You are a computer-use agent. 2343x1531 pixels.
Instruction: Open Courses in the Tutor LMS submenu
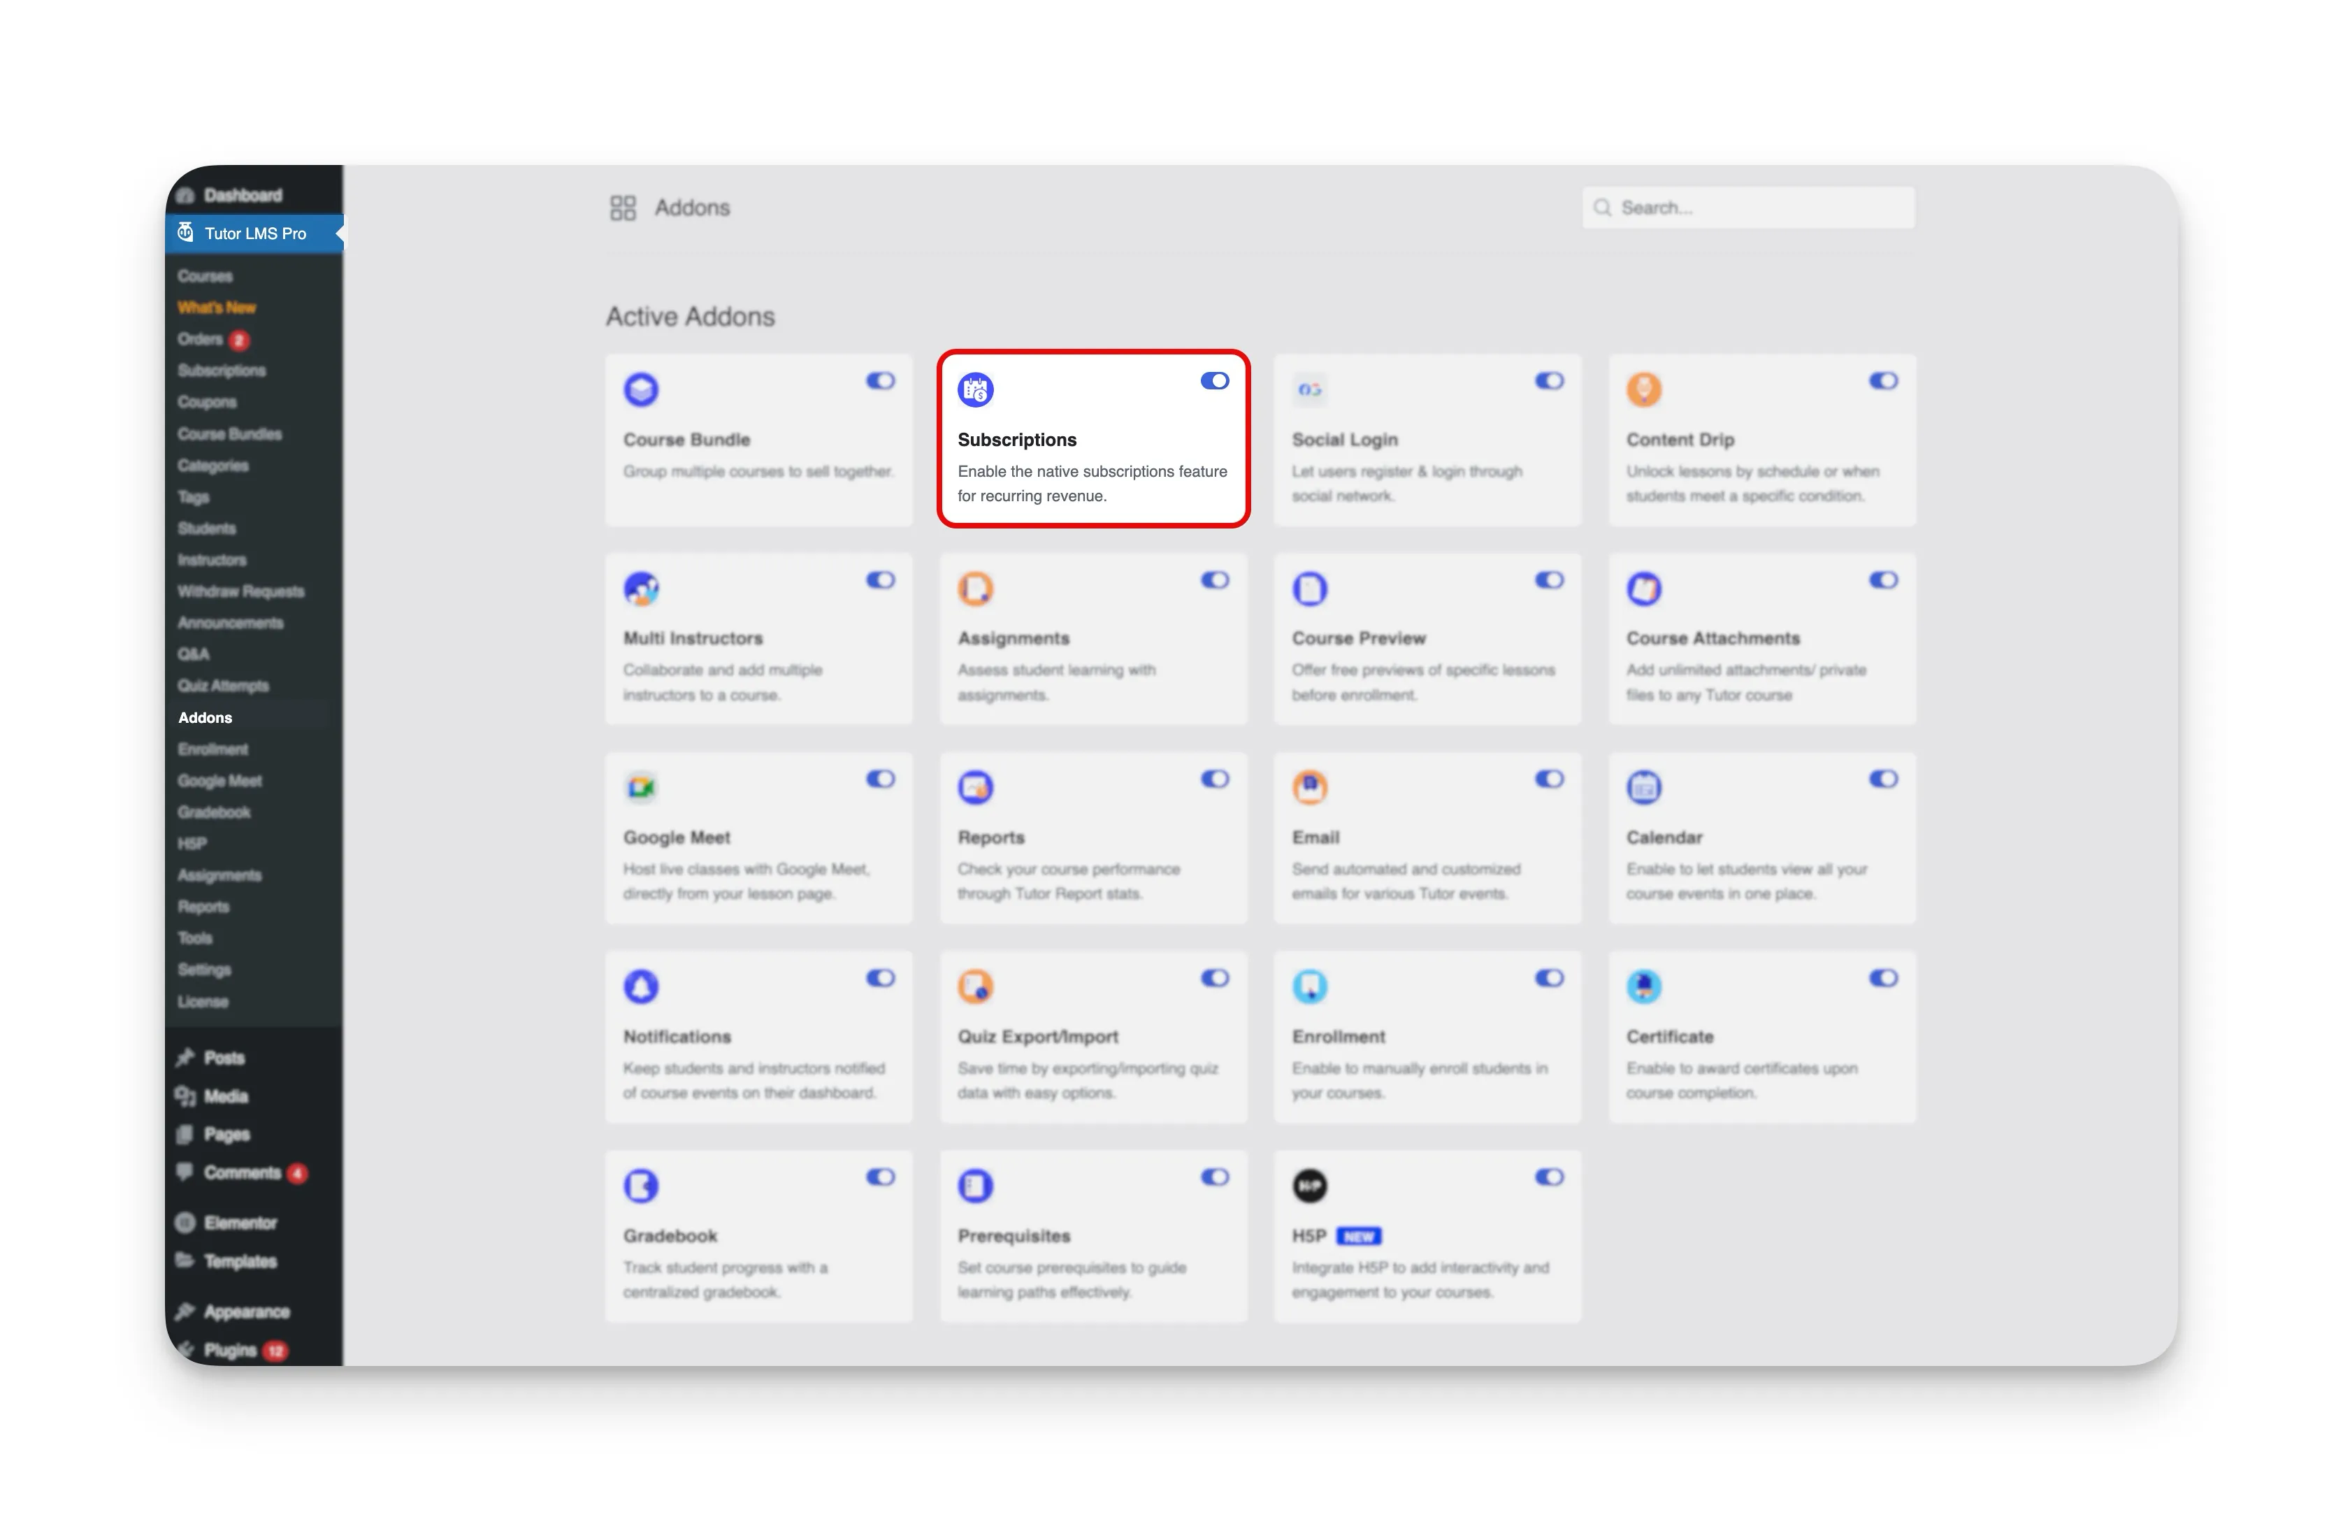click(x=205, y=275)
